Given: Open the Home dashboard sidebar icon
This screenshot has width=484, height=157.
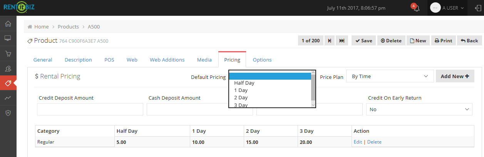Looking at the screenshot, I should [8, 23].
